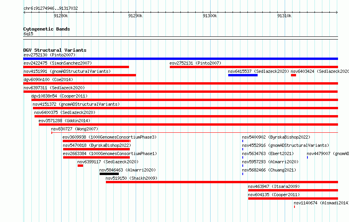The width and height of the screenshot is (349, 222).
Task: Click the red bar under nsv519150
Action: coord(222,182)
